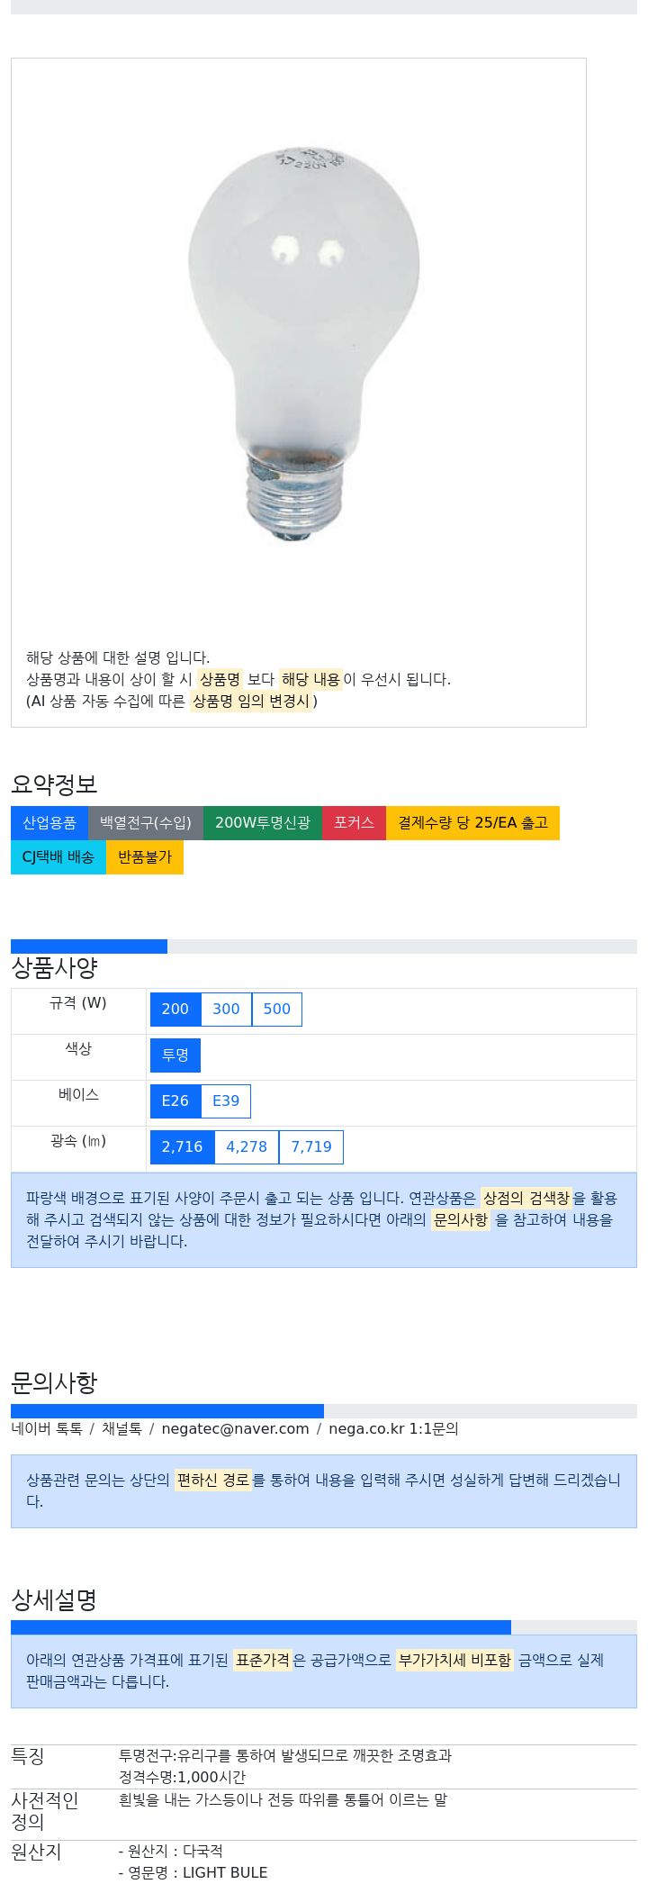
Task: Select the 300 W wattage option
Action: pos(226,1010)
